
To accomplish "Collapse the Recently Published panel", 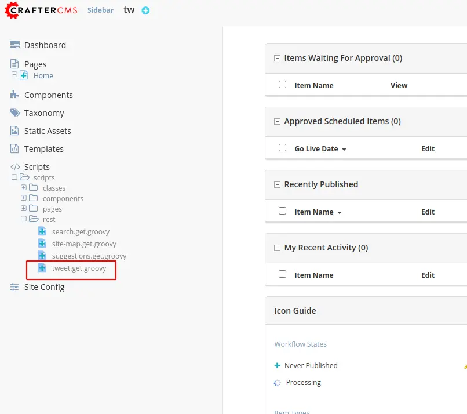I will pos(278,184).
